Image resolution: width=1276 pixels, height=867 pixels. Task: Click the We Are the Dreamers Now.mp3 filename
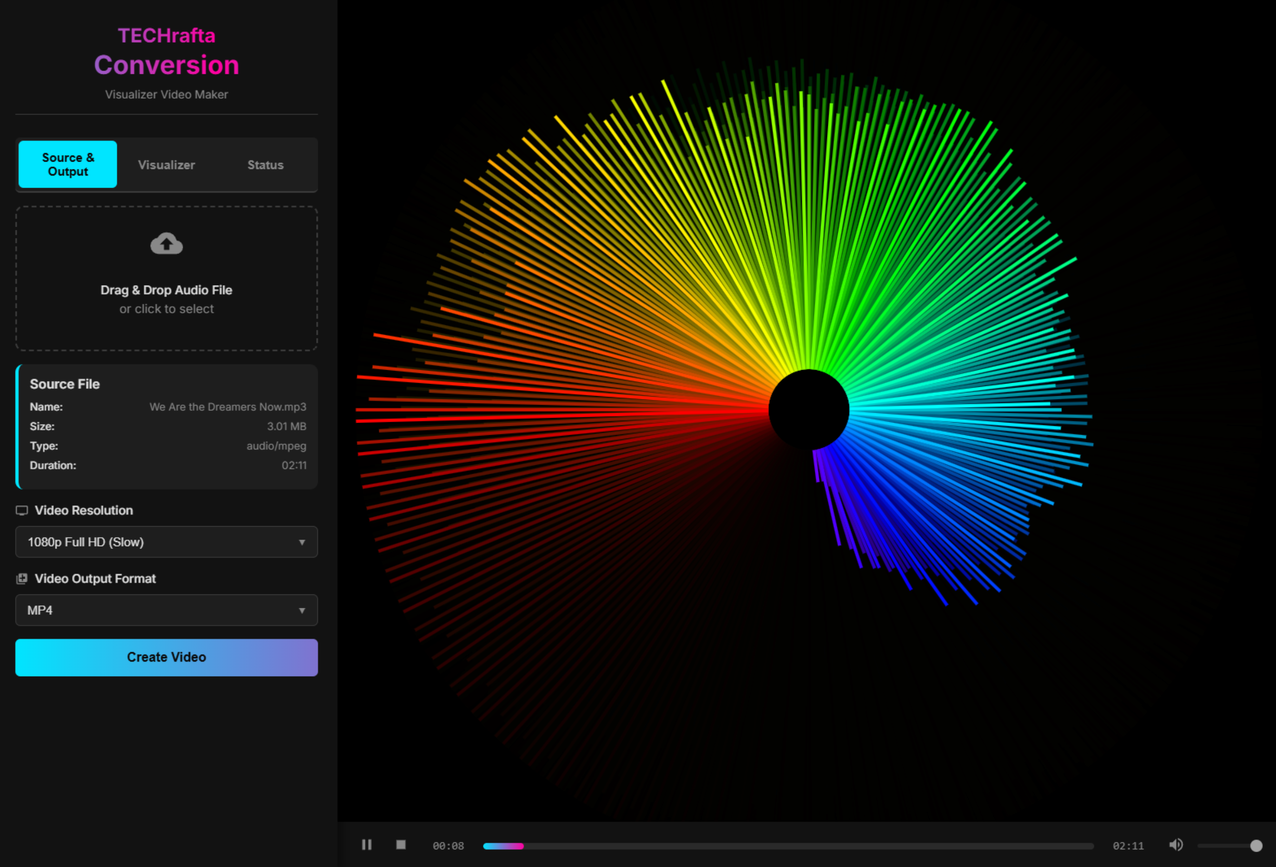tap(227, 407)
